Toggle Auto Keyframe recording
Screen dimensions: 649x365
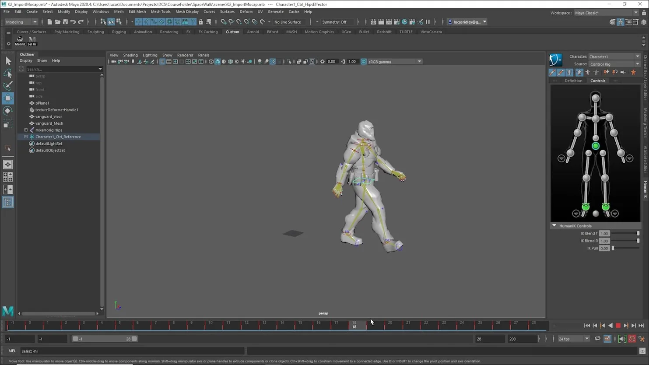632,338
